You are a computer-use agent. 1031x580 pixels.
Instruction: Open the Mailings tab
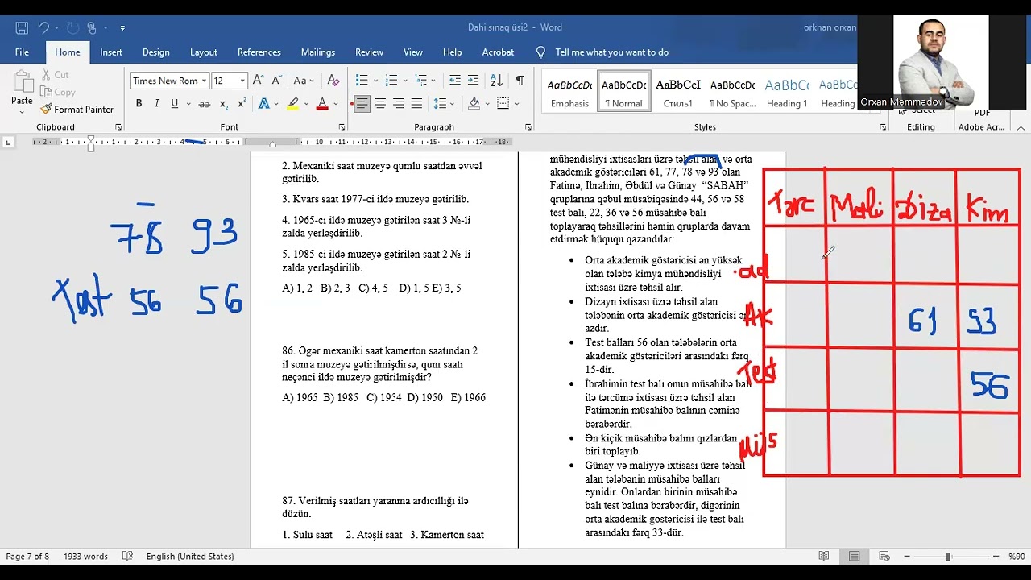(318, 52)
